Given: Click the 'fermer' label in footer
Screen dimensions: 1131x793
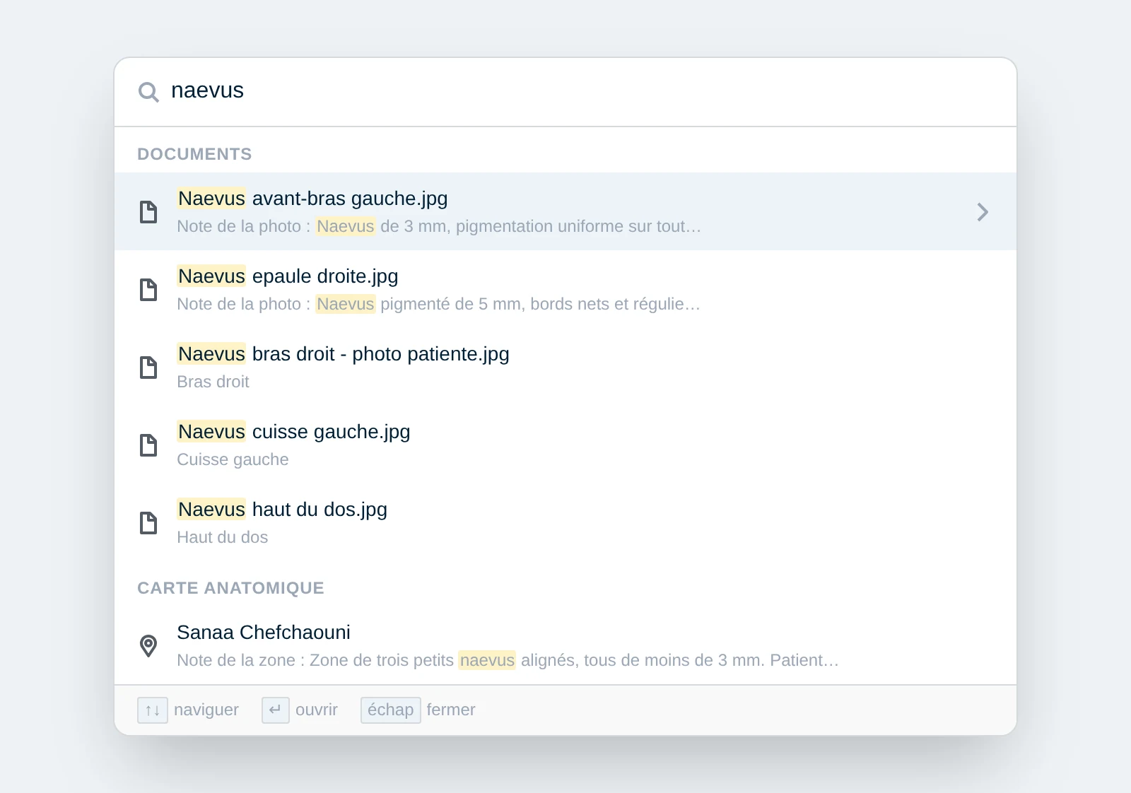Looking at the screenshot, I should coord(451,710).
